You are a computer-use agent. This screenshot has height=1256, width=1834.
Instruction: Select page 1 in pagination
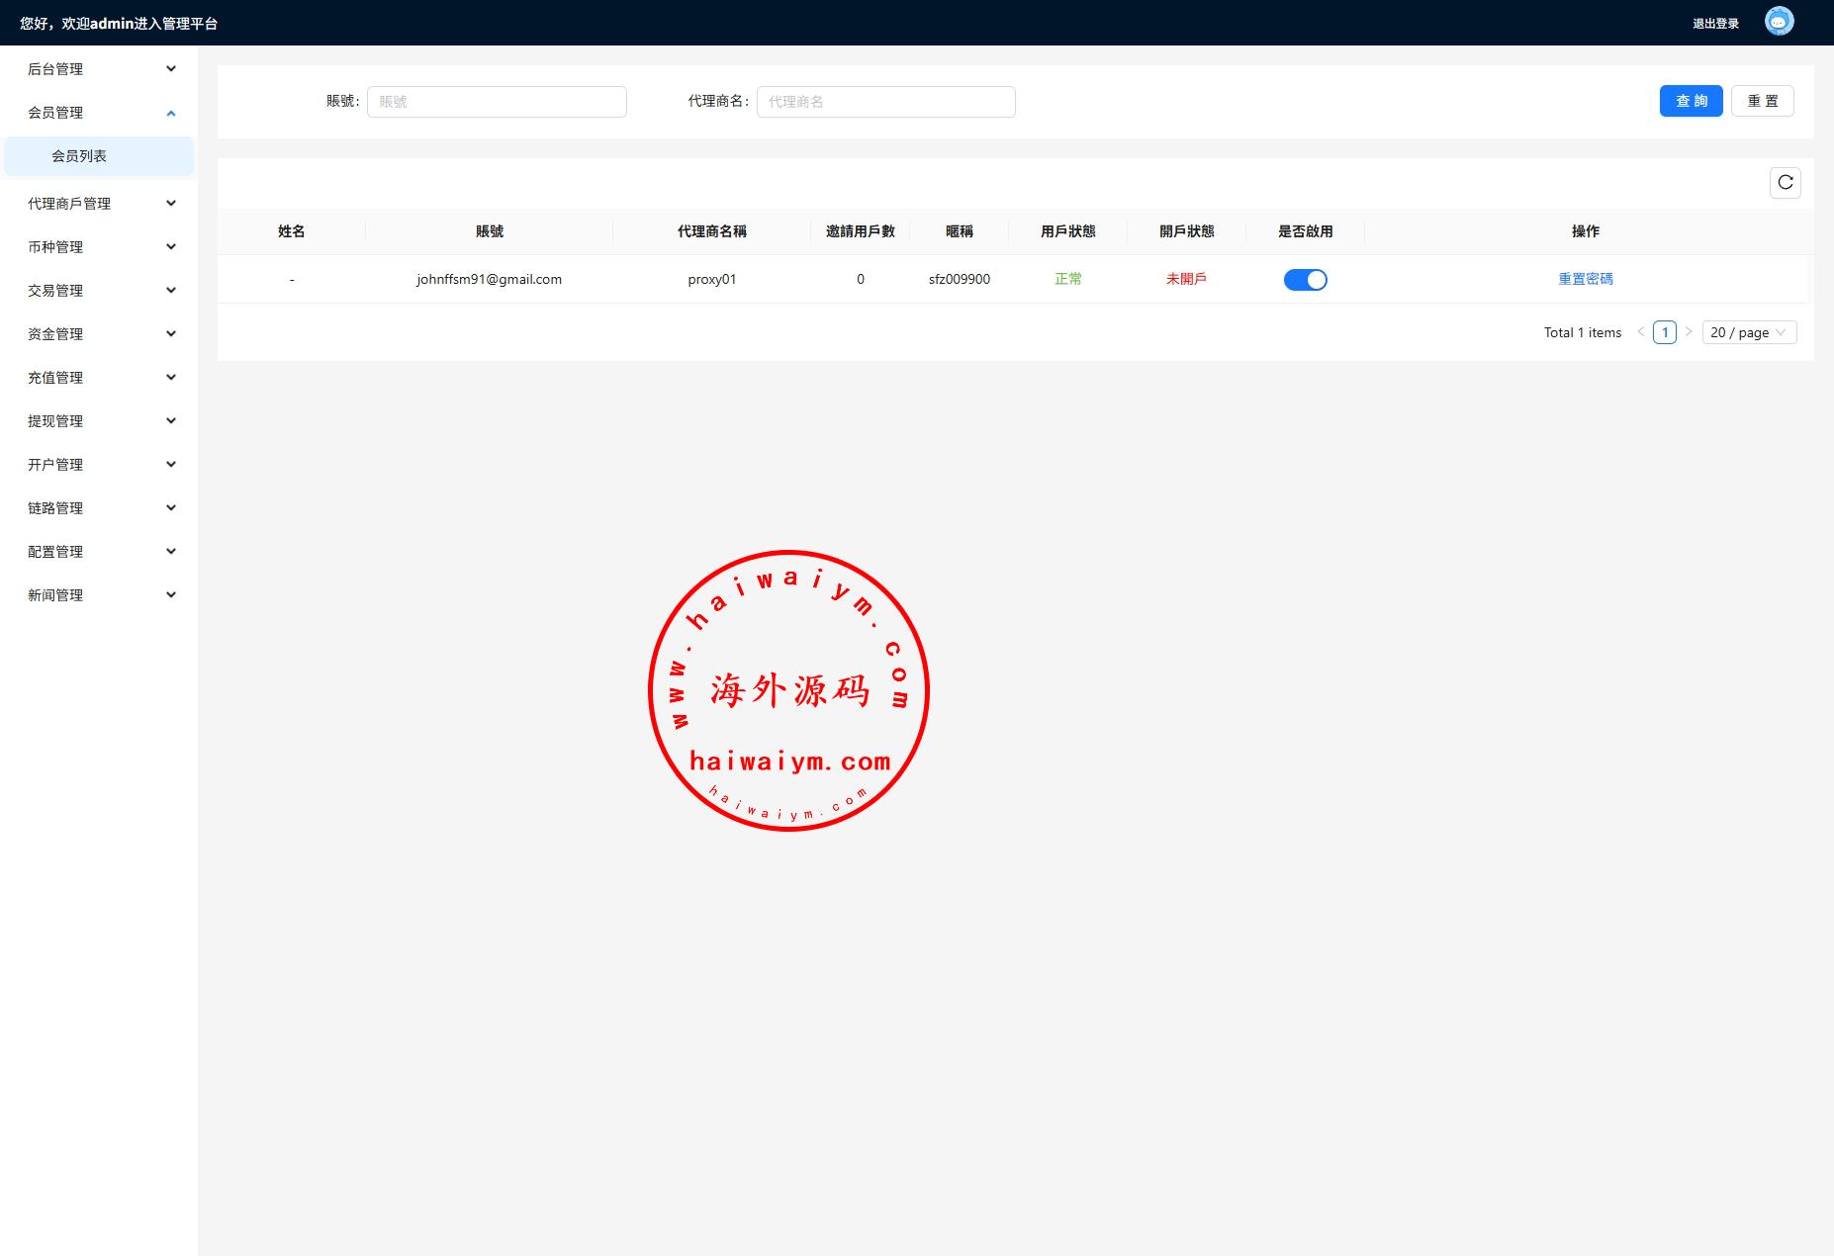pos(1664,332)
